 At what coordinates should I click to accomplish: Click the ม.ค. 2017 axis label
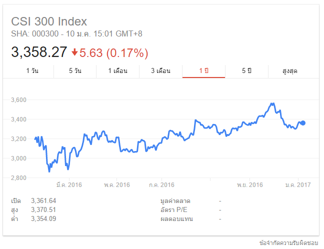click(x=298, y=184)
